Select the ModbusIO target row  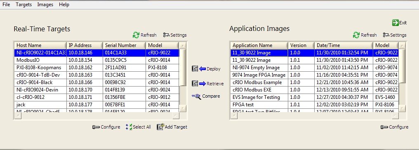[97, 60]
